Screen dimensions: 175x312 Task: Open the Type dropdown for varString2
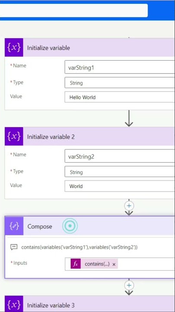point(120,172)
